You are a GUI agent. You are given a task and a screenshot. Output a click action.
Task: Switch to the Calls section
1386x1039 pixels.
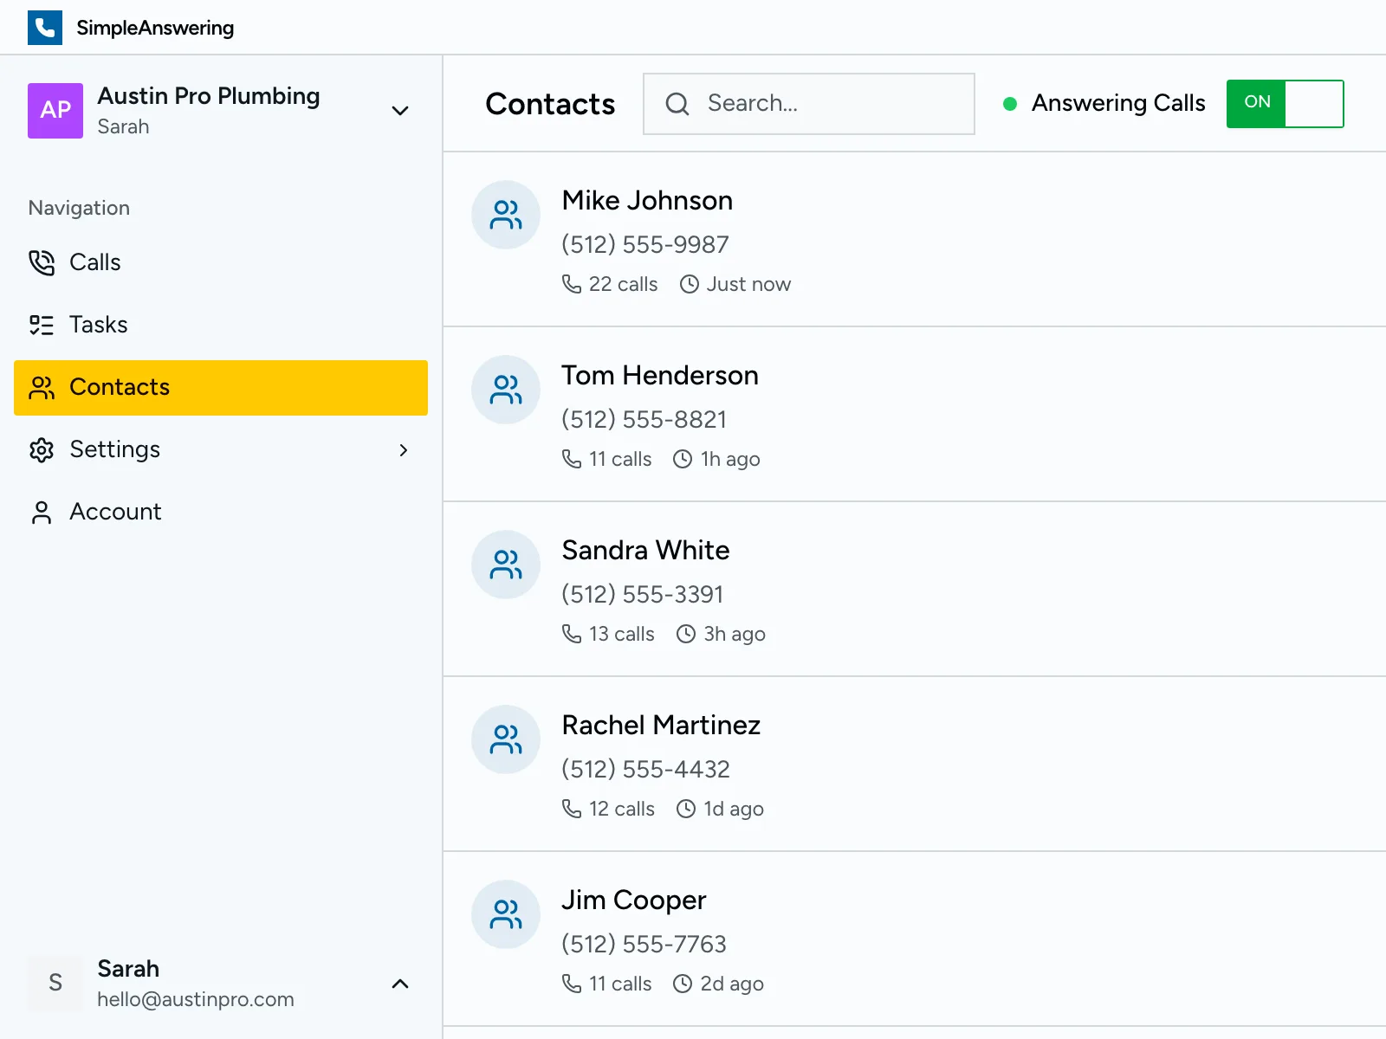pyautogui.click(x=94, y=262)
